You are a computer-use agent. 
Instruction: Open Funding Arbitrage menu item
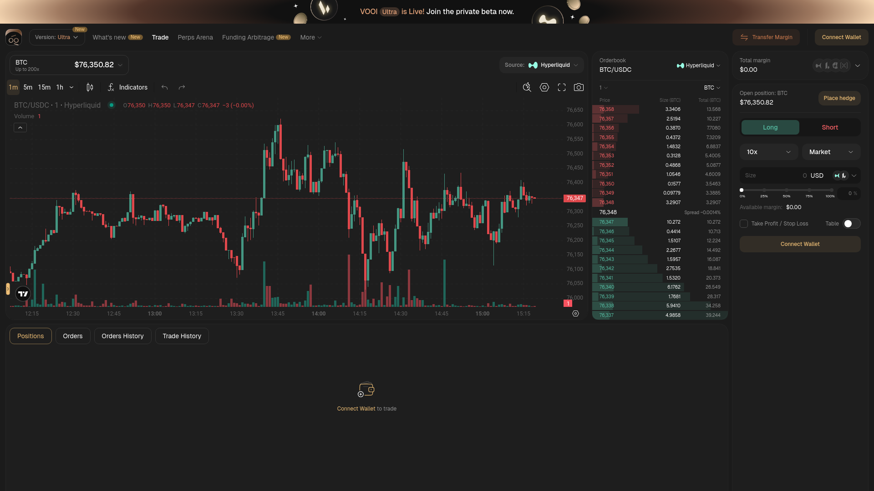pyautogui.click(x=256, y=37)
